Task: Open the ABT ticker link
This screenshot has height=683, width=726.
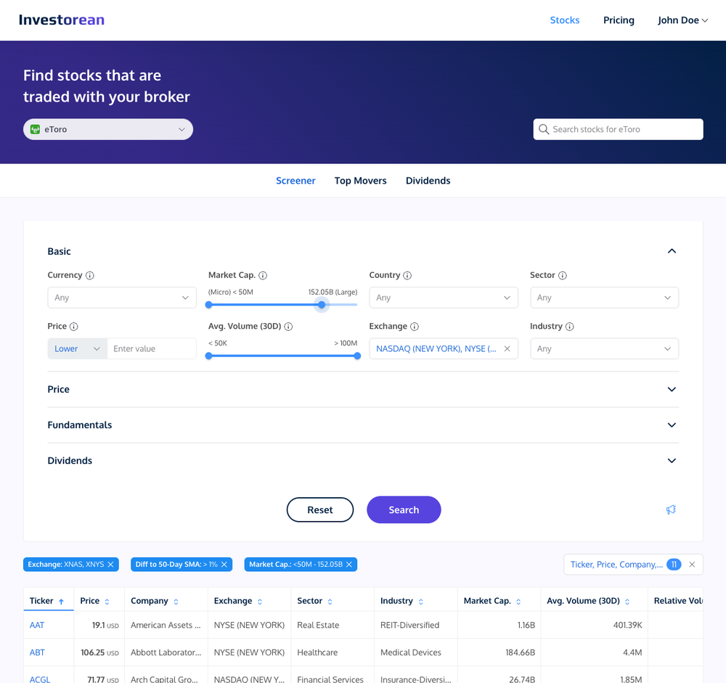Action: pos(37,653)
